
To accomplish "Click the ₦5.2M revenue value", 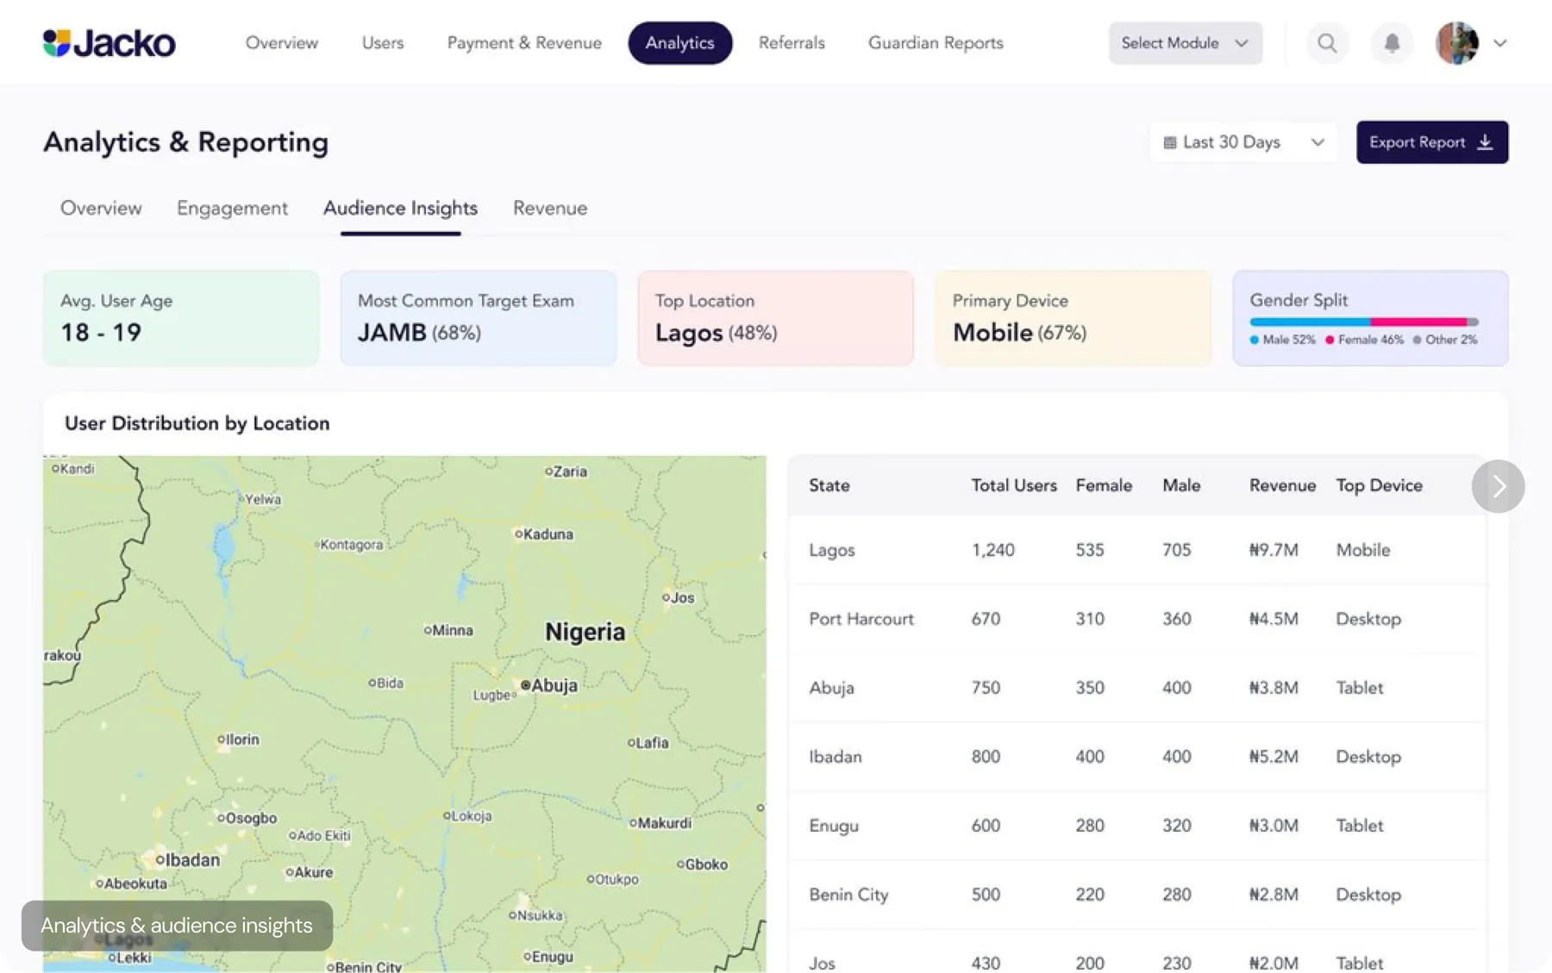I will [1274, 757].
